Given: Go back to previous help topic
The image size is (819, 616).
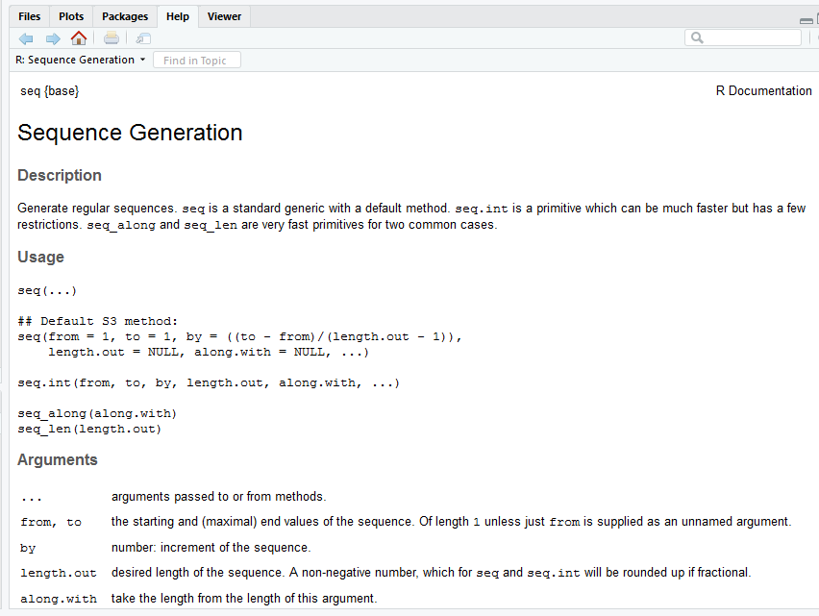Looking at the screenshot, I should pos(26,38).
